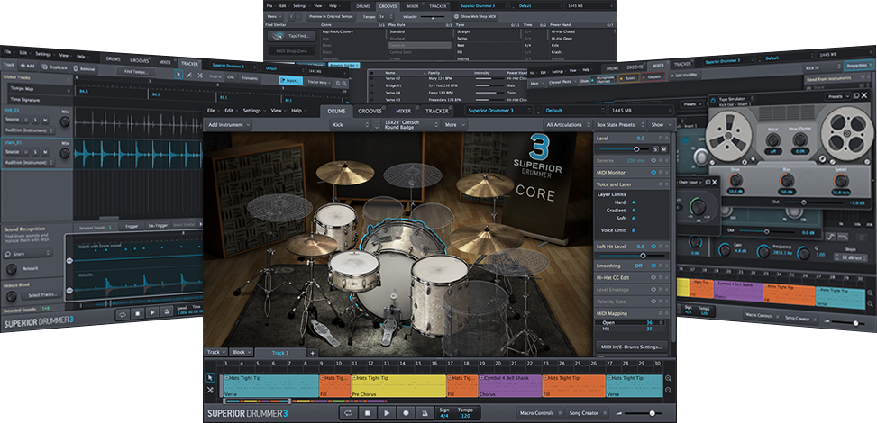Open Macro Controls panel button
The height and width of the screenshot is (423, 877).
coord(540,413)
